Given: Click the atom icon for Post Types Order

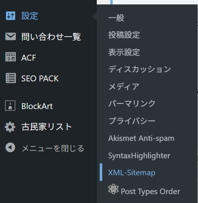Looking at the screenshot, I should (x=113, y=189).
